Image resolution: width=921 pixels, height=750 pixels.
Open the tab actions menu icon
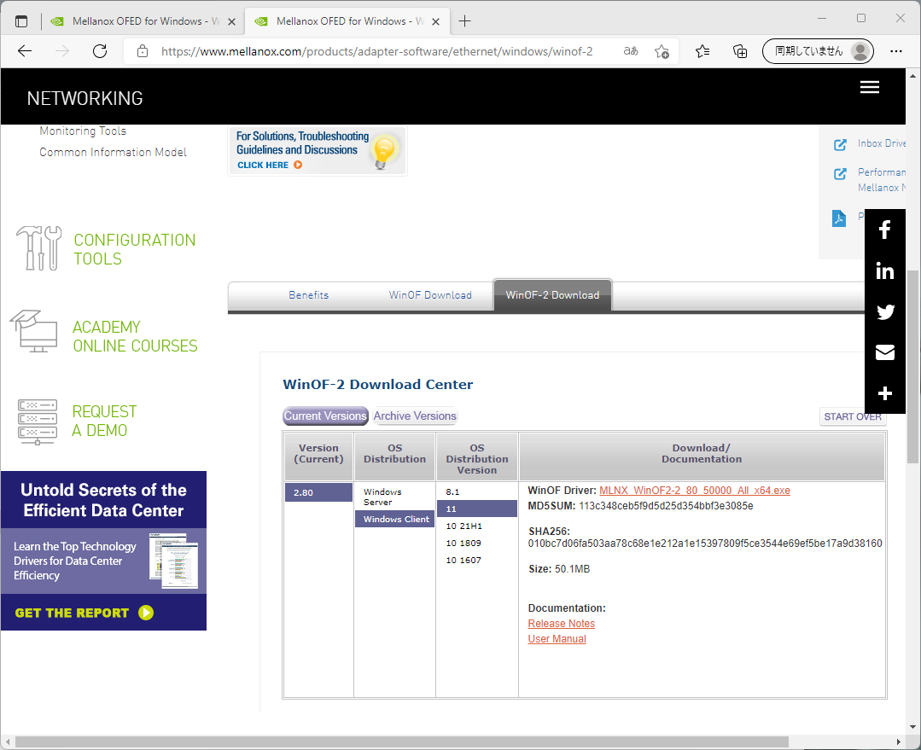21,21
